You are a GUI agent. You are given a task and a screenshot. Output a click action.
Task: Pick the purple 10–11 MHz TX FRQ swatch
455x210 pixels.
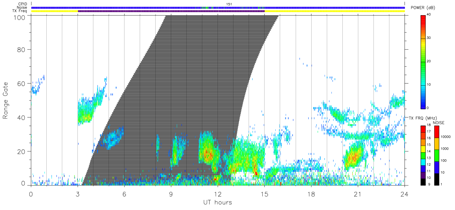click(x=422, y=174)
